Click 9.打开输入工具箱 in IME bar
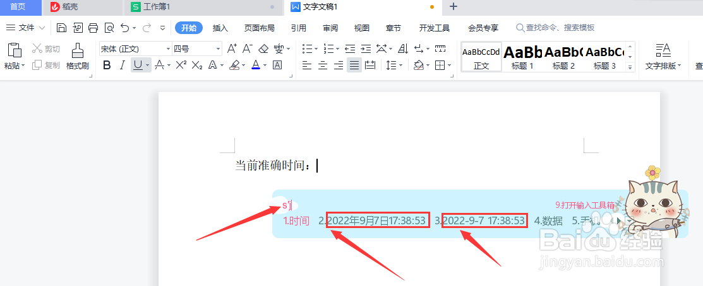This screenshot has width=703, height=286. pos(585,205)
